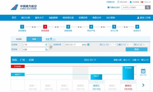
Task: Click the next week arrow
Action: click(x=143, y=85)
